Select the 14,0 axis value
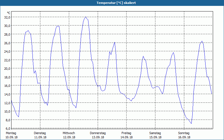224x140 pixels. 7,94
